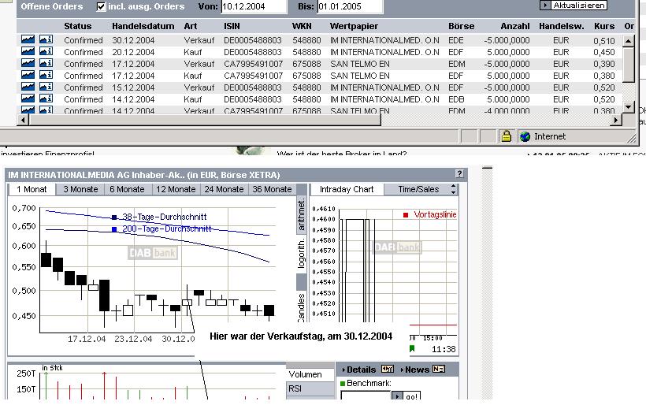646x405 pixels.
Task: Open chart icon for 17.12.2004 SAN TELMO Kauf row
Action: pyautogui.click(x=28, y=75)
